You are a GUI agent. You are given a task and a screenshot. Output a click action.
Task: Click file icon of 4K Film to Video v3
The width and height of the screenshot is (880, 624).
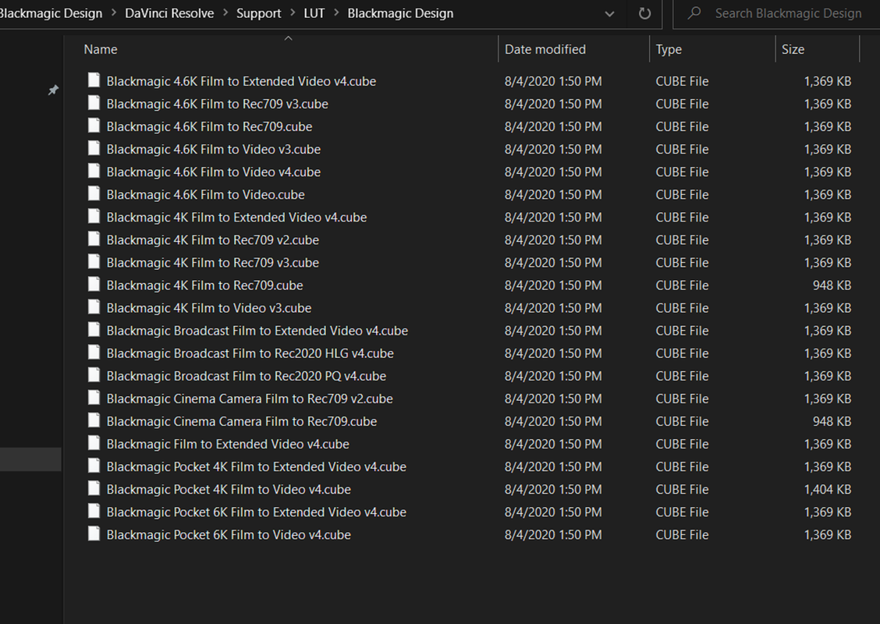(94, 307)
